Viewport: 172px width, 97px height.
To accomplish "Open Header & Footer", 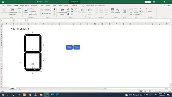I will pyautogui.click(x=136, y=12).
